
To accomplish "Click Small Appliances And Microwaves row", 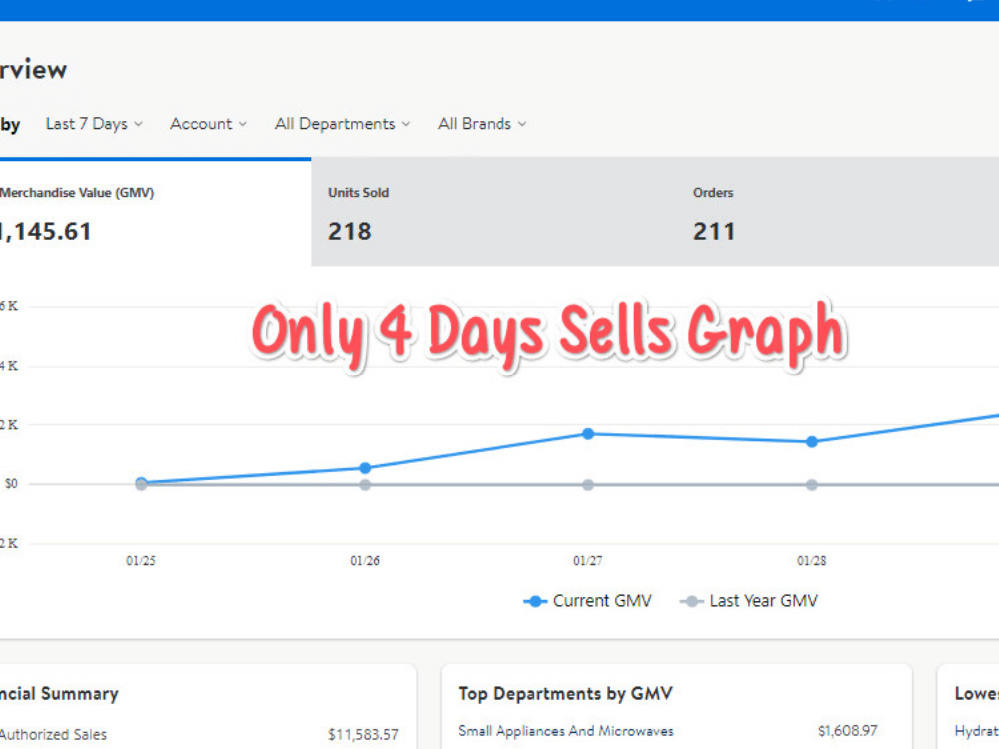I will click(667, 731).
